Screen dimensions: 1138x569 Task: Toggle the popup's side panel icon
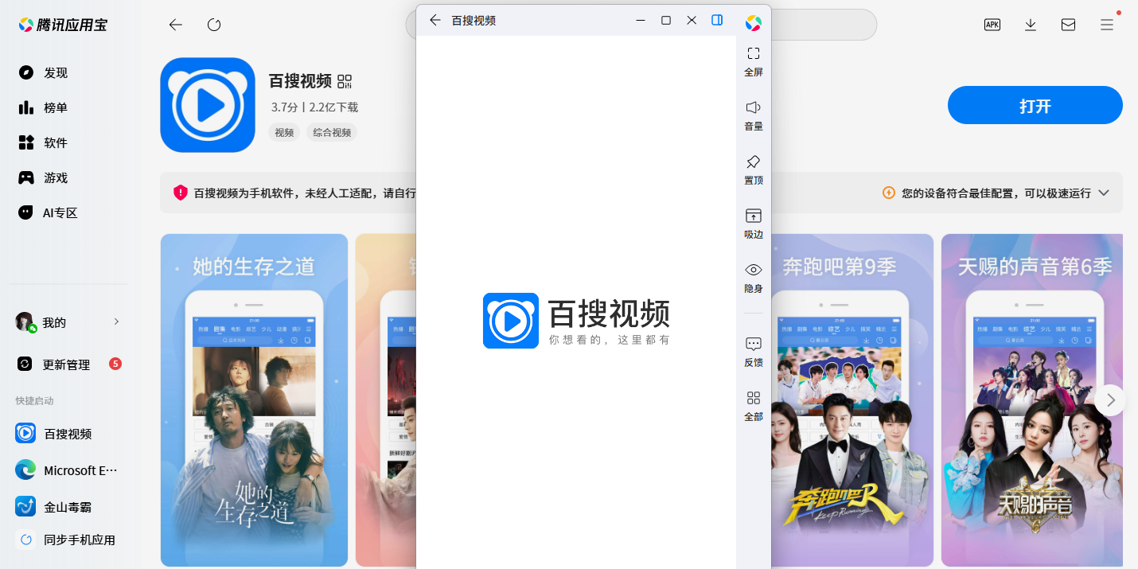pos(717,20)
